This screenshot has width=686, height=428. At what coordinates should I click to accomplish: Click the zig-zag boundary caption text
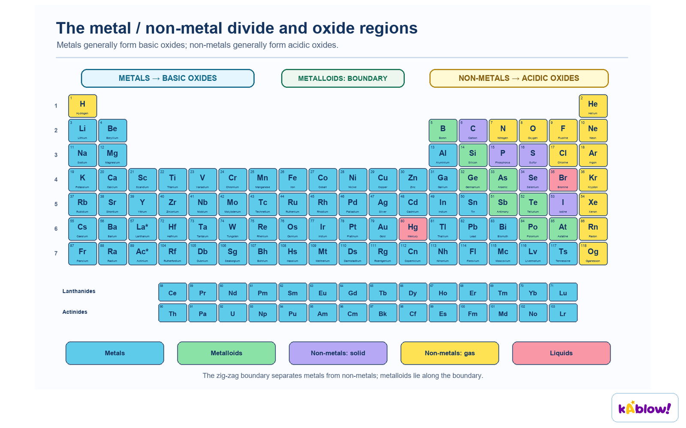pos(343,376)
